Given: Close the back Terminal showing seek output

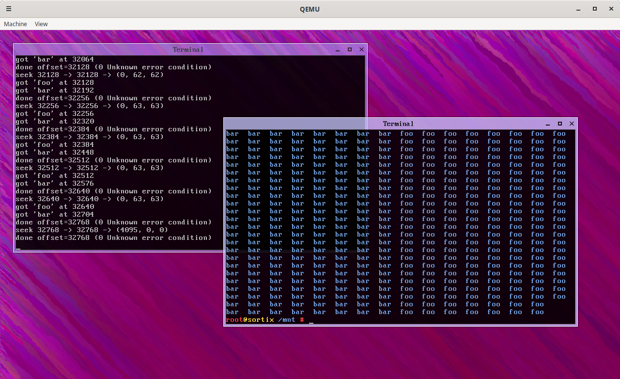Looking at the screenshot, I should 361,49.
